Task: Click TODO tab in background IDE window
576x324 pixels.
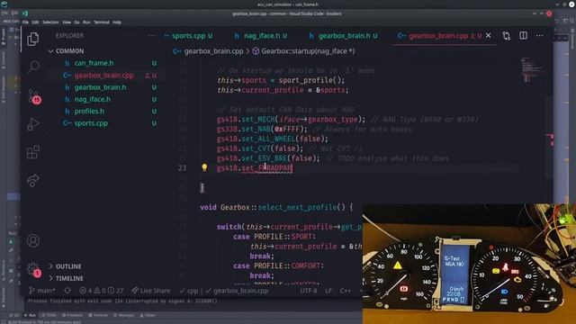Action: point(49,315)
